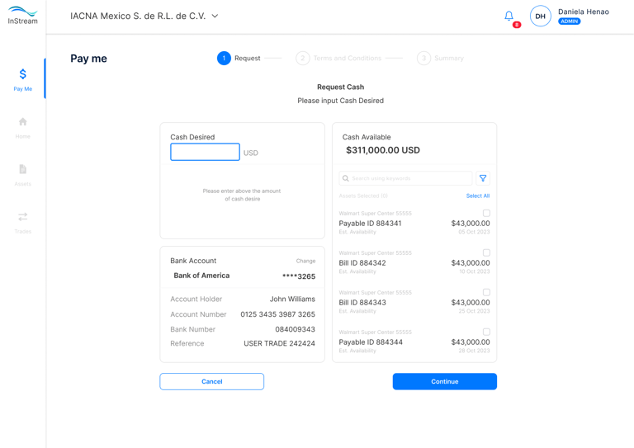This screenshot has width=634, height=448.
Task: Open the Pay Me dollar icon
Action: click(22, 74)
